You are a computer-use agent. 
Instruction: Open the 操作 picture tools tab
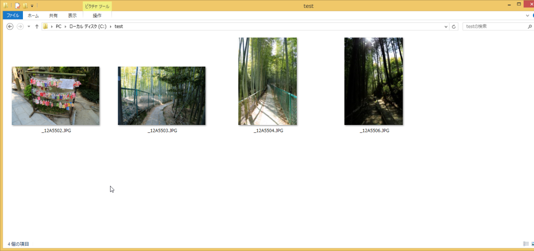coord(97,15)
